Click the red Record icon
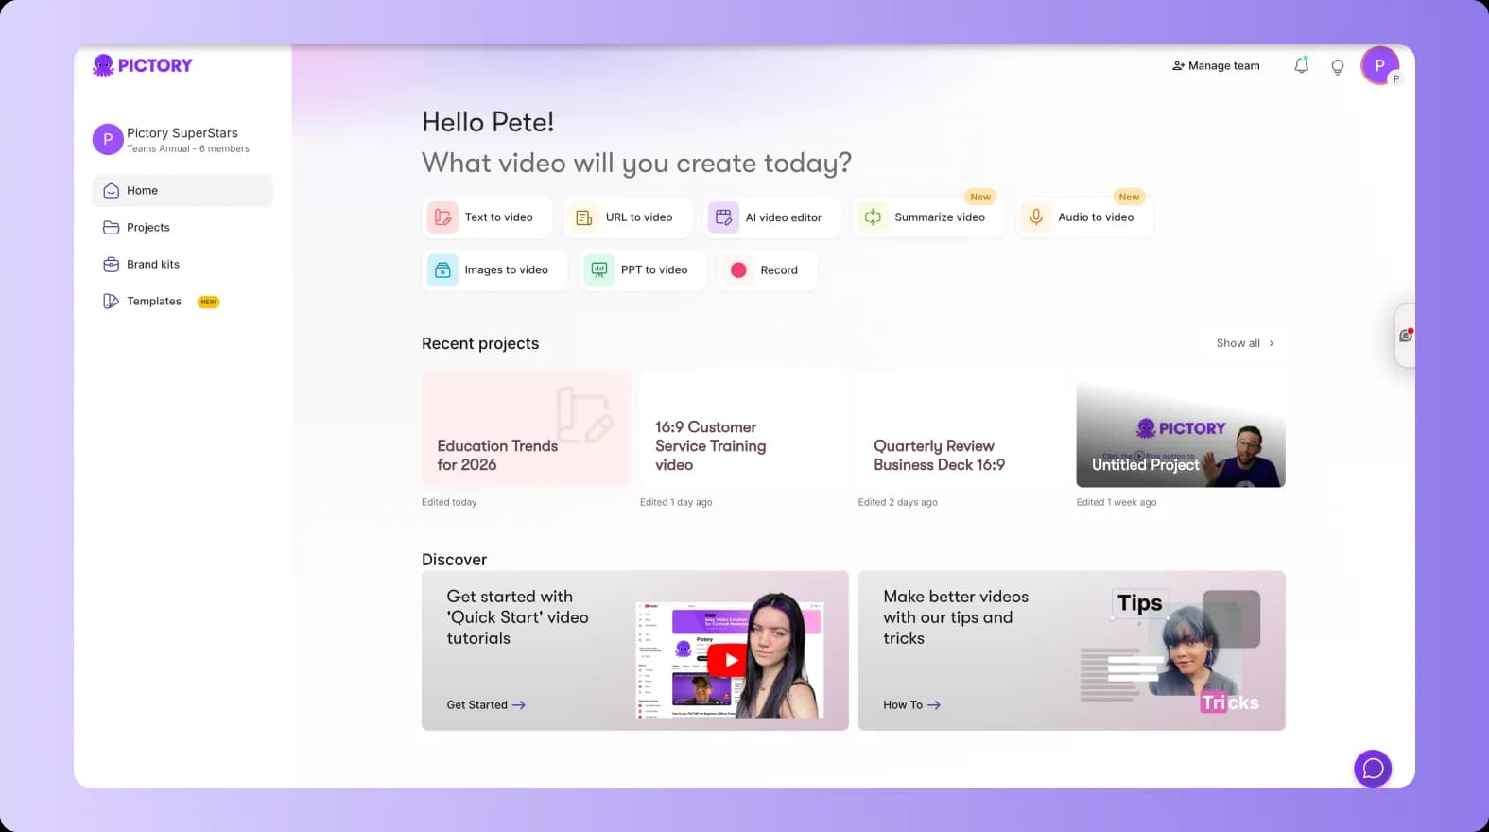1489x832 pixels. (739, 270)
